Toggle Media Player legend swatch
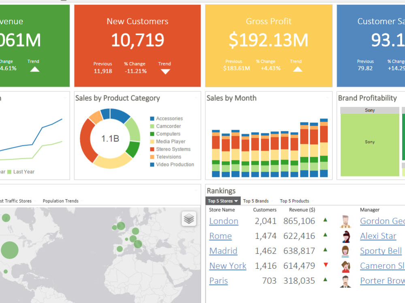 pos(152,141)
